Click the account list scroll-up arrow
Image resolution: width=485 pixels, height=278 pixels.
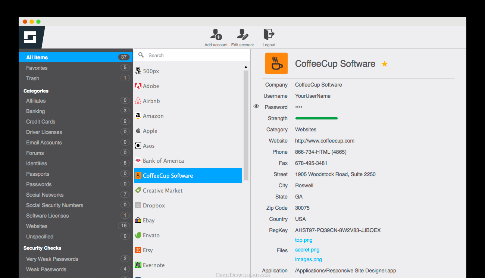(x=245, y=67)
